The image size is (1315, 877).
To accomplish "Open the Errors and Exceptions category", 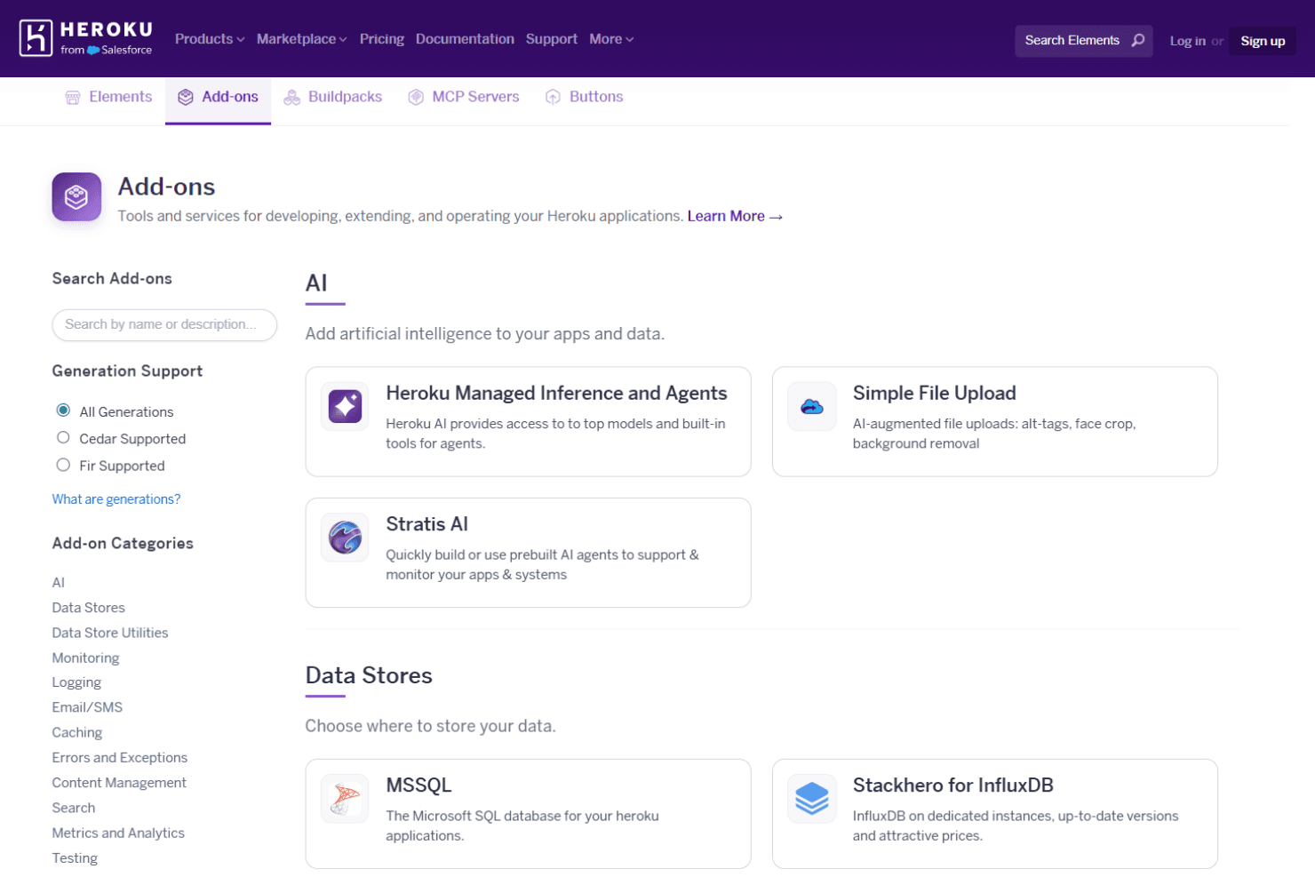I will pos(120,757).
